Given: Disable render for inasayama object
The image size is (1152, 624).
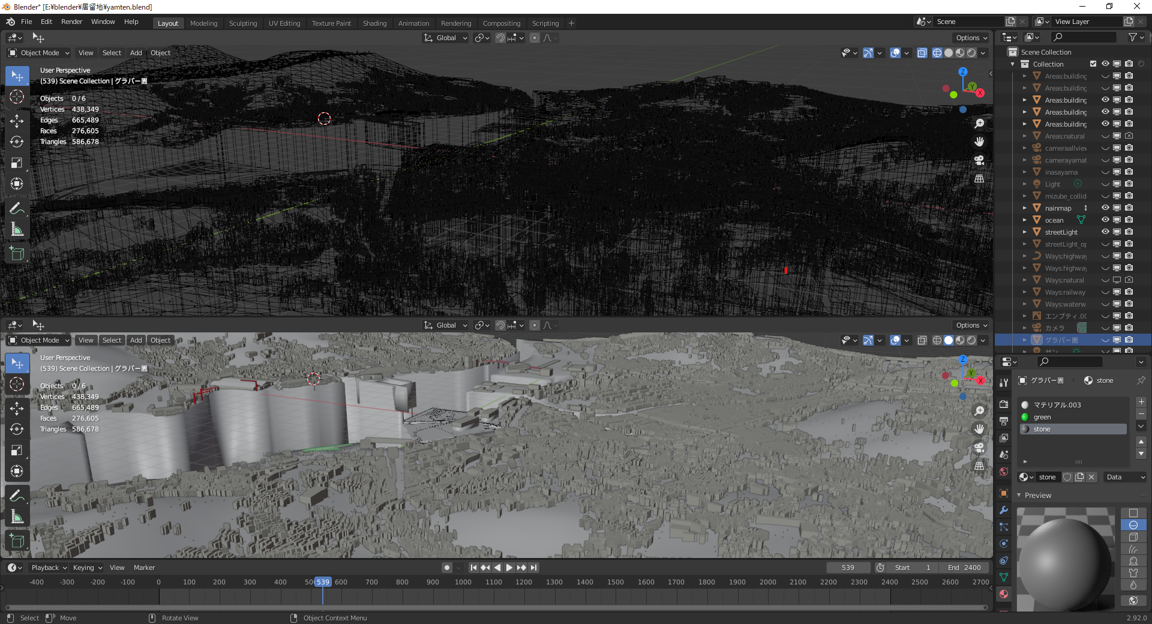Looking at the screenshot, I should click(1129, 172).
